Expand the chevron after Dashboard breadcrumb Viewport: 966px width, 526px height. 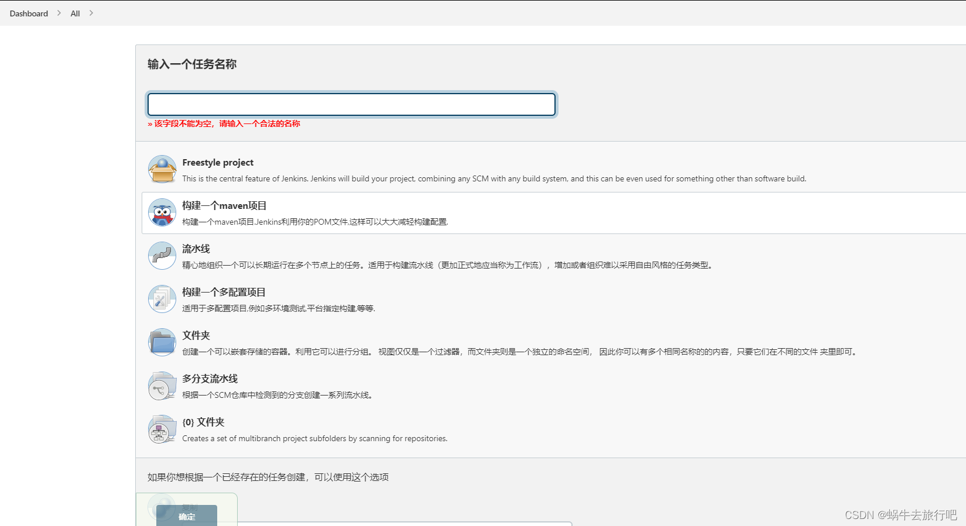tap(59, 13)
